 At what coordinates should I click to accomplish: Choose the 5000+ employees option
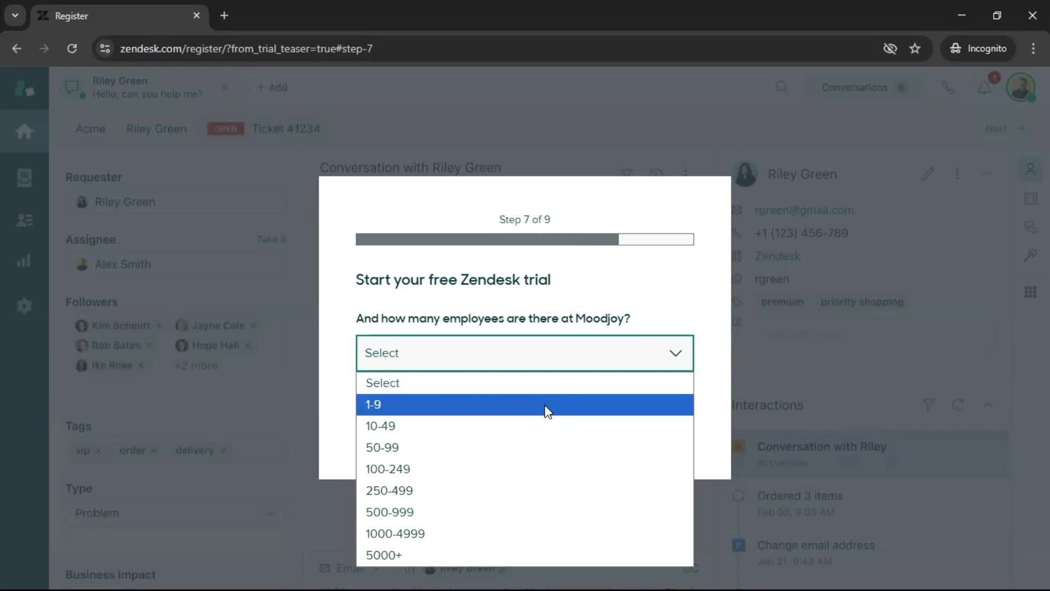(524, 555)
